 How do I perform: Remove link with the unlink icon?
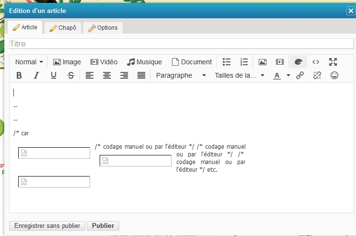tap(317, 75)
